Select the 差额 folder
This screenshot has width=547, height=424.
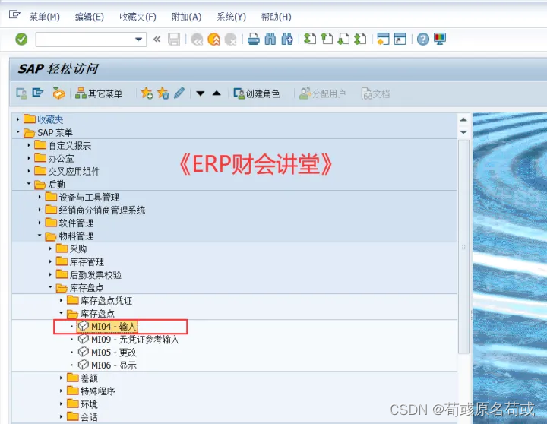pos(90,378)
